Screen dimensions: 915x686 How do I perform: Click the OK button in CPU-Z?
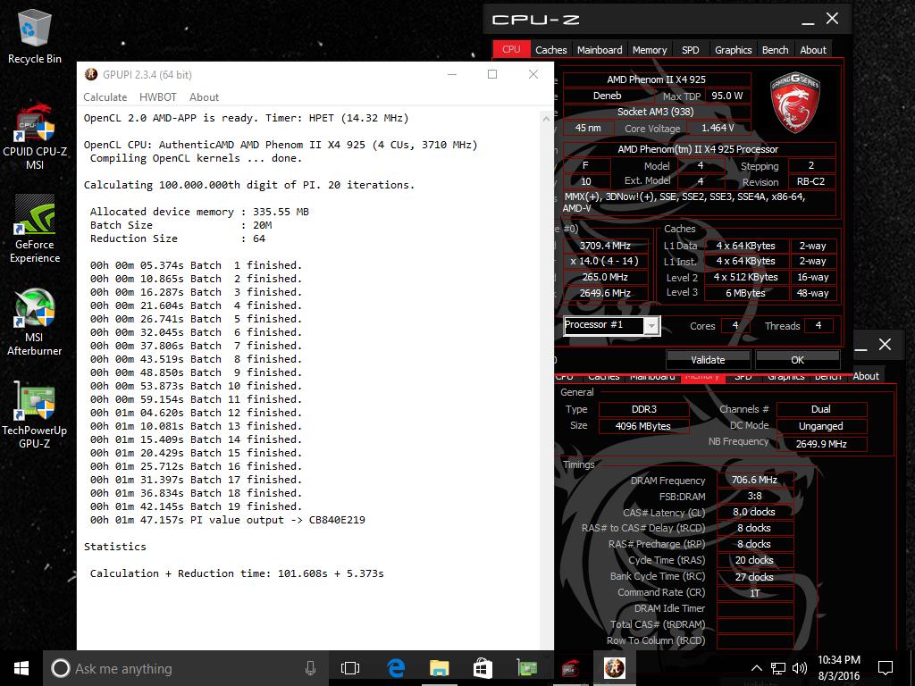797,360
